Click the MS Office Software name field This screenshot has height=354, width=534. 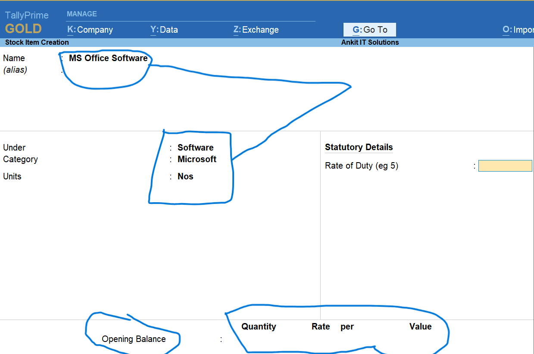[108, 58]
